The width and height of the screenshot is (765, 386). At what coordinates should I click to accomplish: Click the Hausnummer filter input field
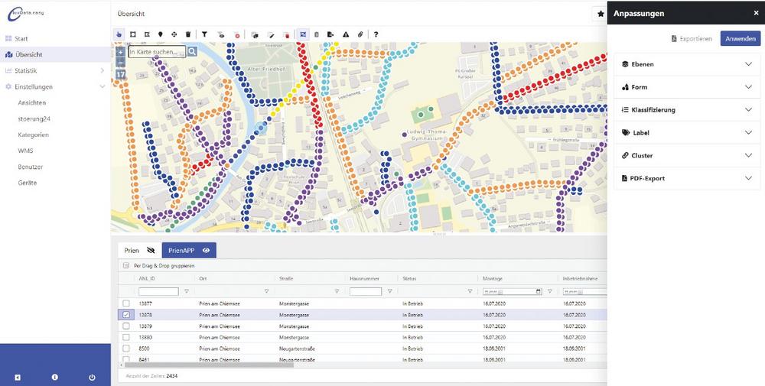click(x=365, y=291)
